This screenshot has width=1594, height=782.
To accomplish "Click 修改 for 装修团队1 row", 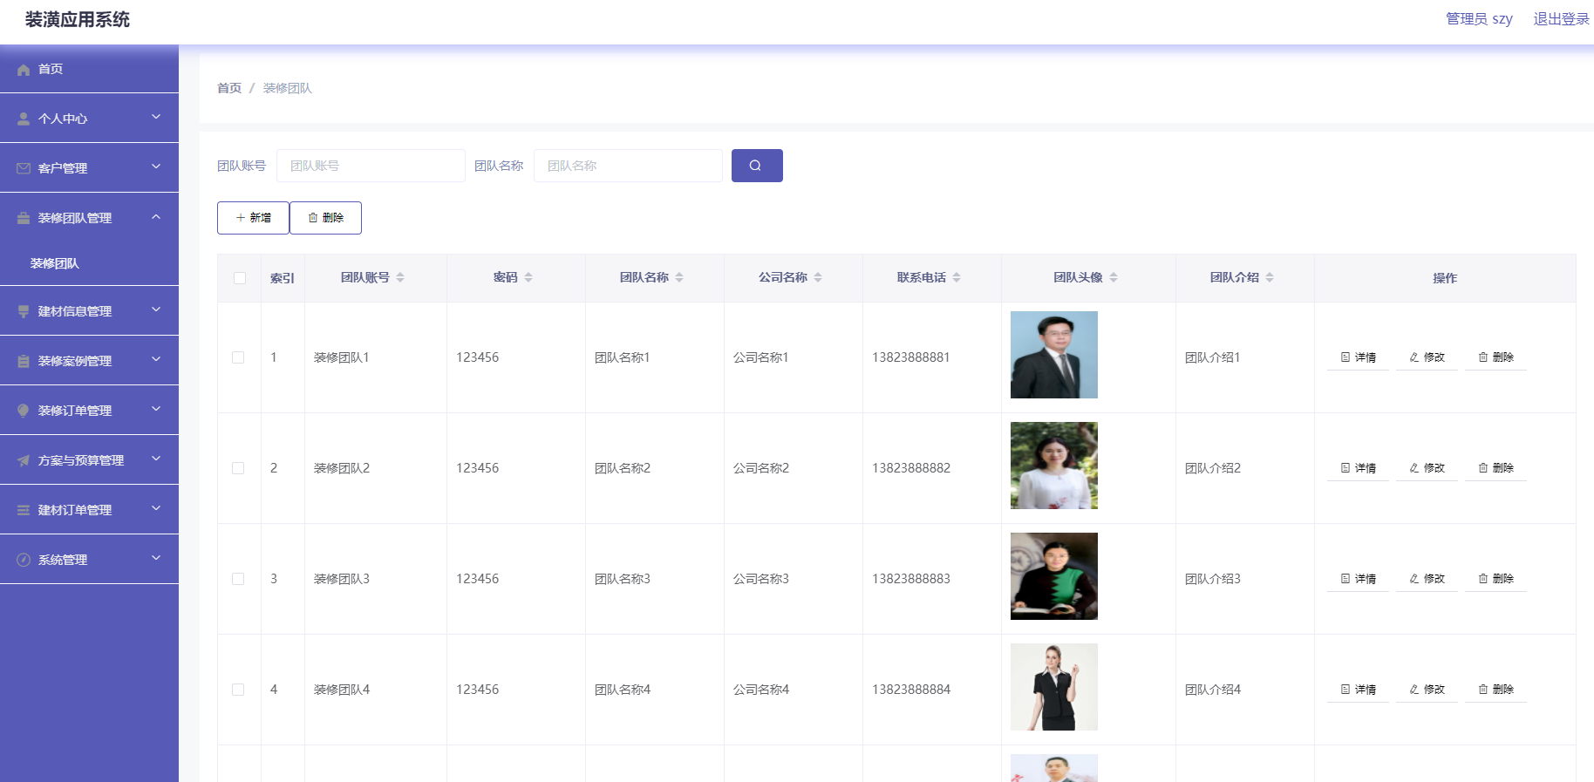I will tap(1427, 357).
